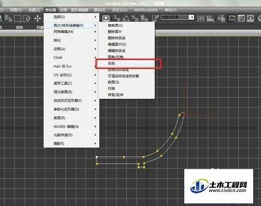
Task: Expand the Cloth submenu
Action: pyautogui.click(x=72, y=58)
